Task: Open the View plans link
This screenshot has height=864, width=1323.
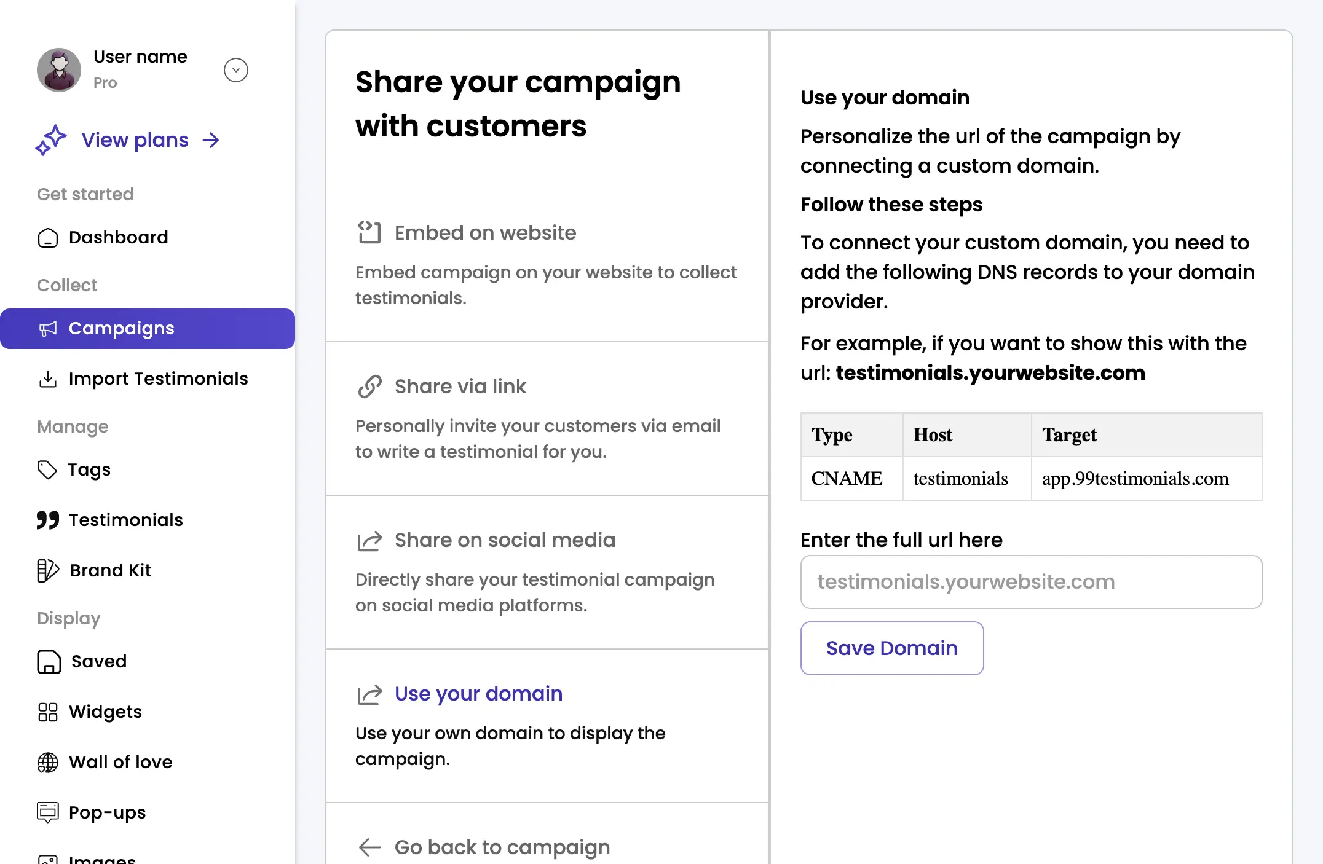Action: [x=135, y=140]
